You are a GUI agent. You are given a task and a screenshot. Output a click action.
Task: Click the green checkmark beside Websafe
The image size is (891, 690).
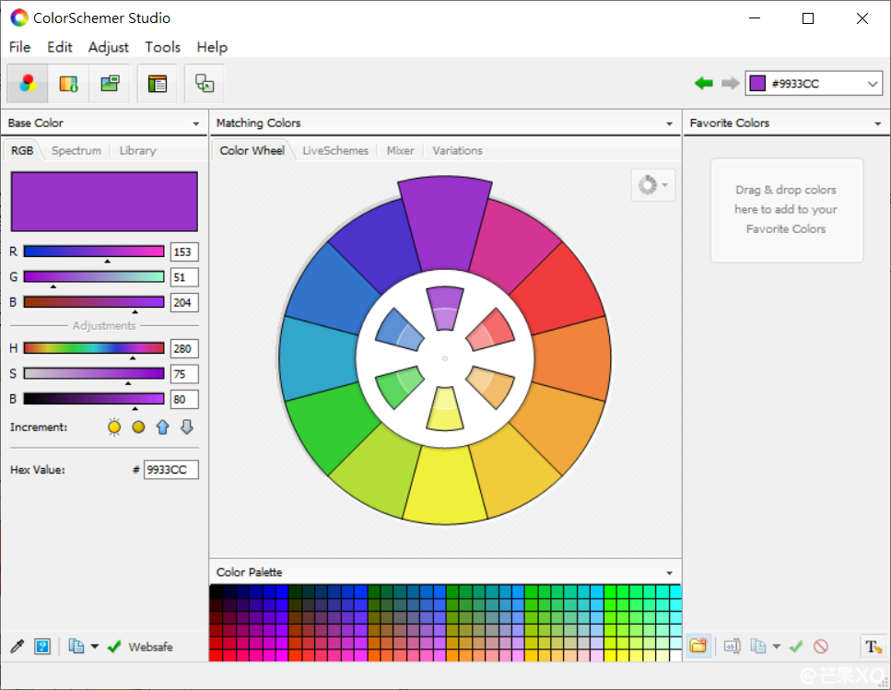(114, 647)
